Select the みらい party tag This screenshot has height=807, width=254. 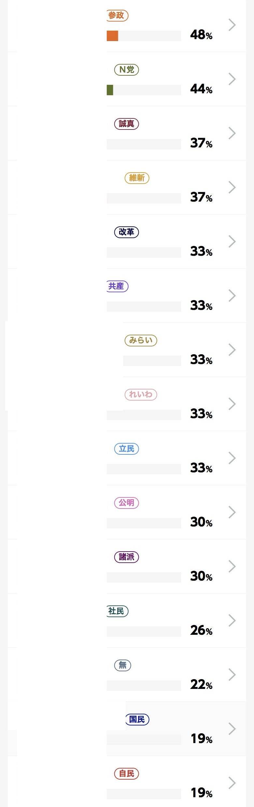click(x=141, y=340)
